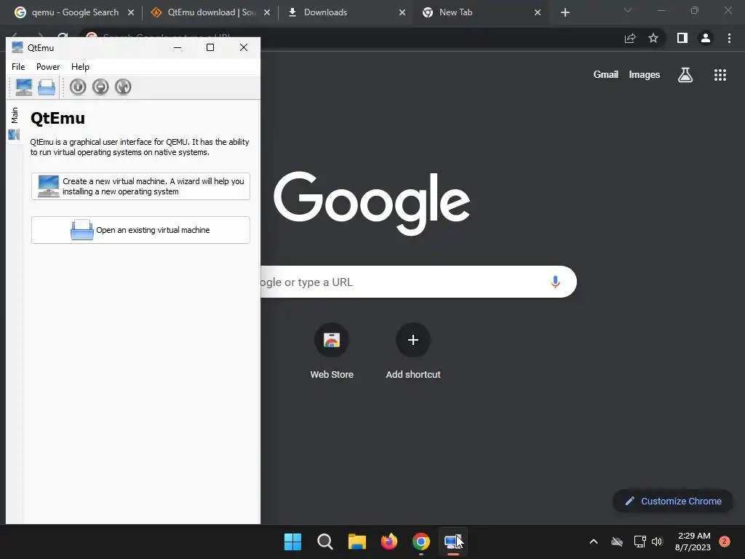
Task: Close the qemu - Google Search tab
Action: pyautogui.click(x=131, y=12)
